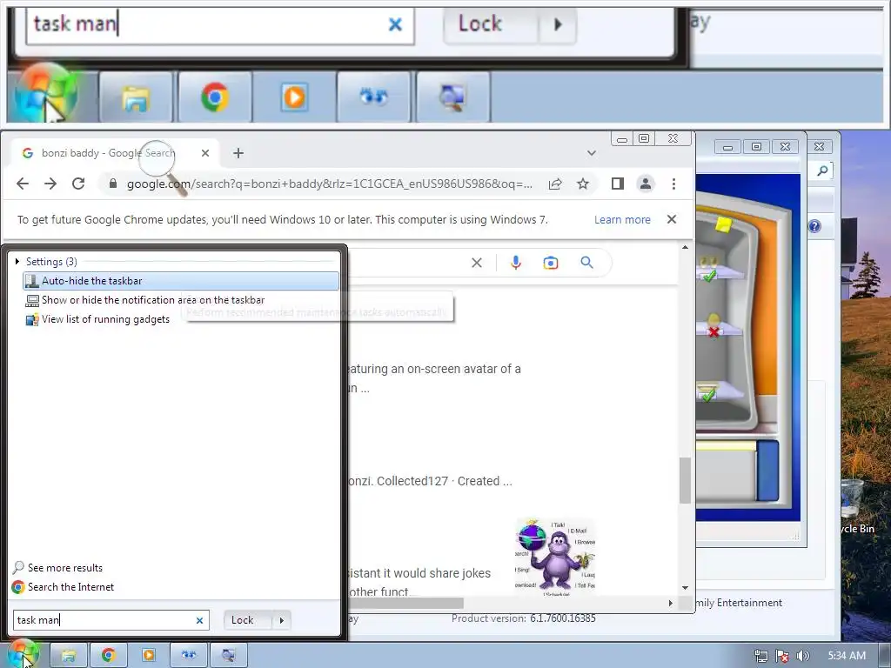The image size is (891, 668).
Task: Click the Chrome vertical scrollbar down arrow
Action: click(685, 588)
